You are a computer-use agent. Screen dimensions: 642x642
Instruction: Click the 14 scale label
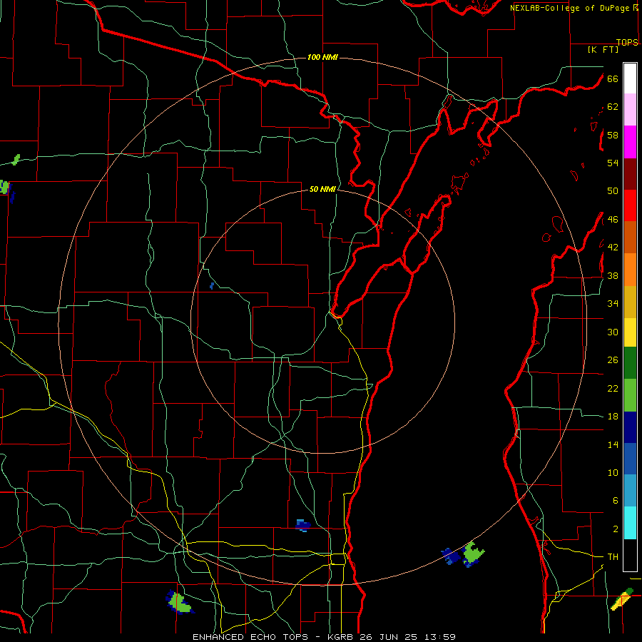tap(613, 444)
